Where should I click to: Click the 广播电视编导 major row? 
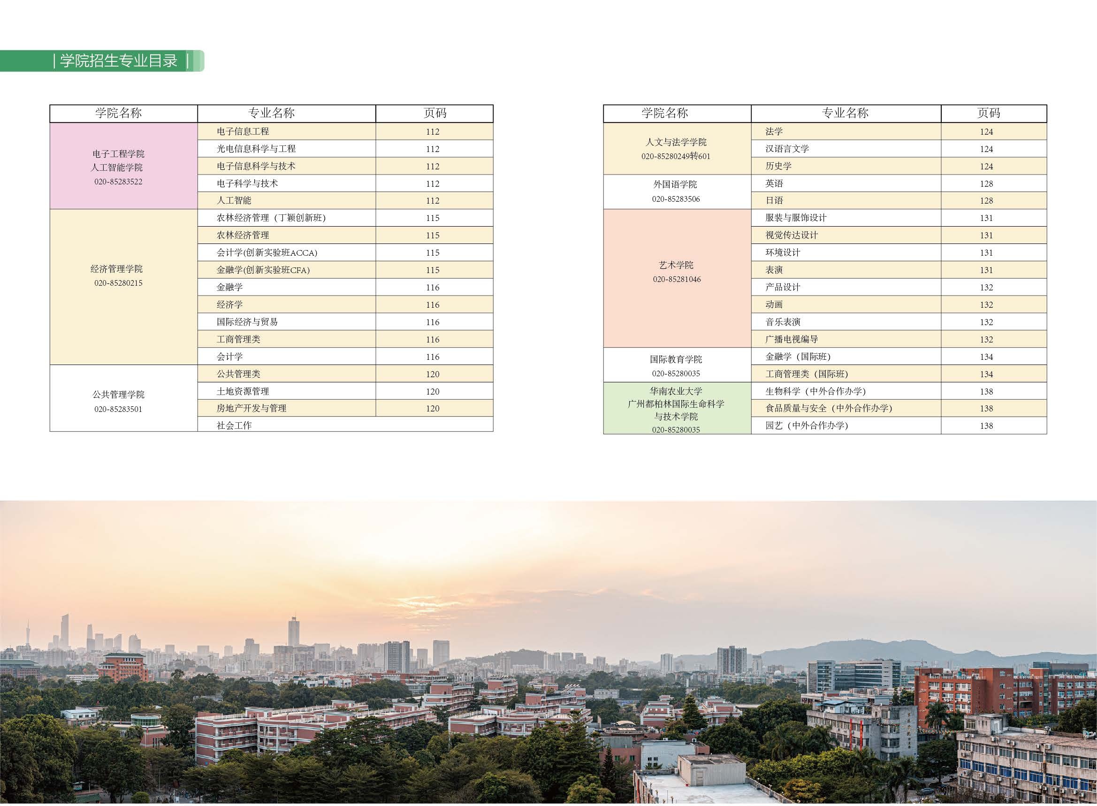pos(791,339)
